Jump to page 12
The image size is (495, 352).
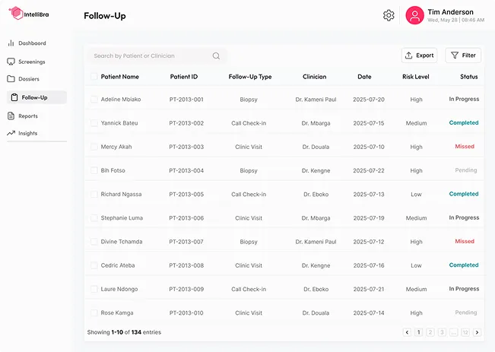coord(465,332)
